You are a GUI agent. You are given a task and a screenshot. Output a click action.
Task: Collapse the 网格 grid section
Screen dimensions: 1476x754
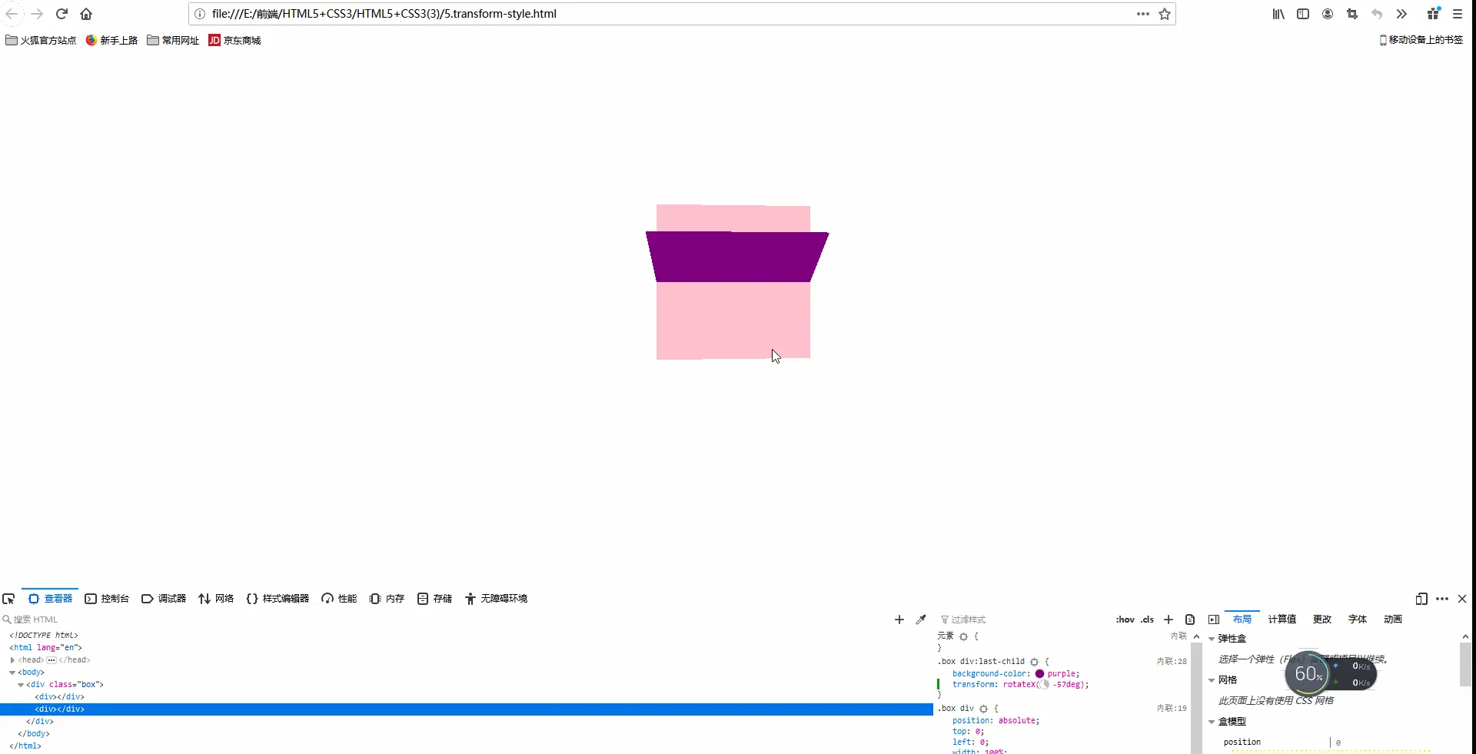click(1212, 680)
